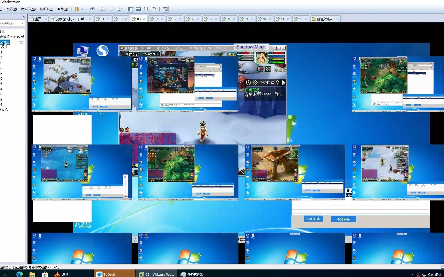444x277 pixels.
Task: Click the 取消屏蔽 button
Action: [343, 219]
